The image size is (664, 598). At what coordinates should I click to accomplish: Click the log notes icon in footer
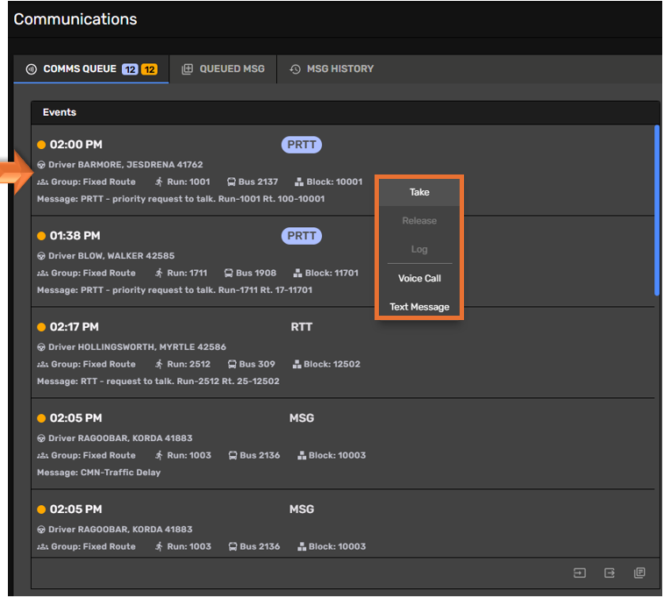coord(639,573)
